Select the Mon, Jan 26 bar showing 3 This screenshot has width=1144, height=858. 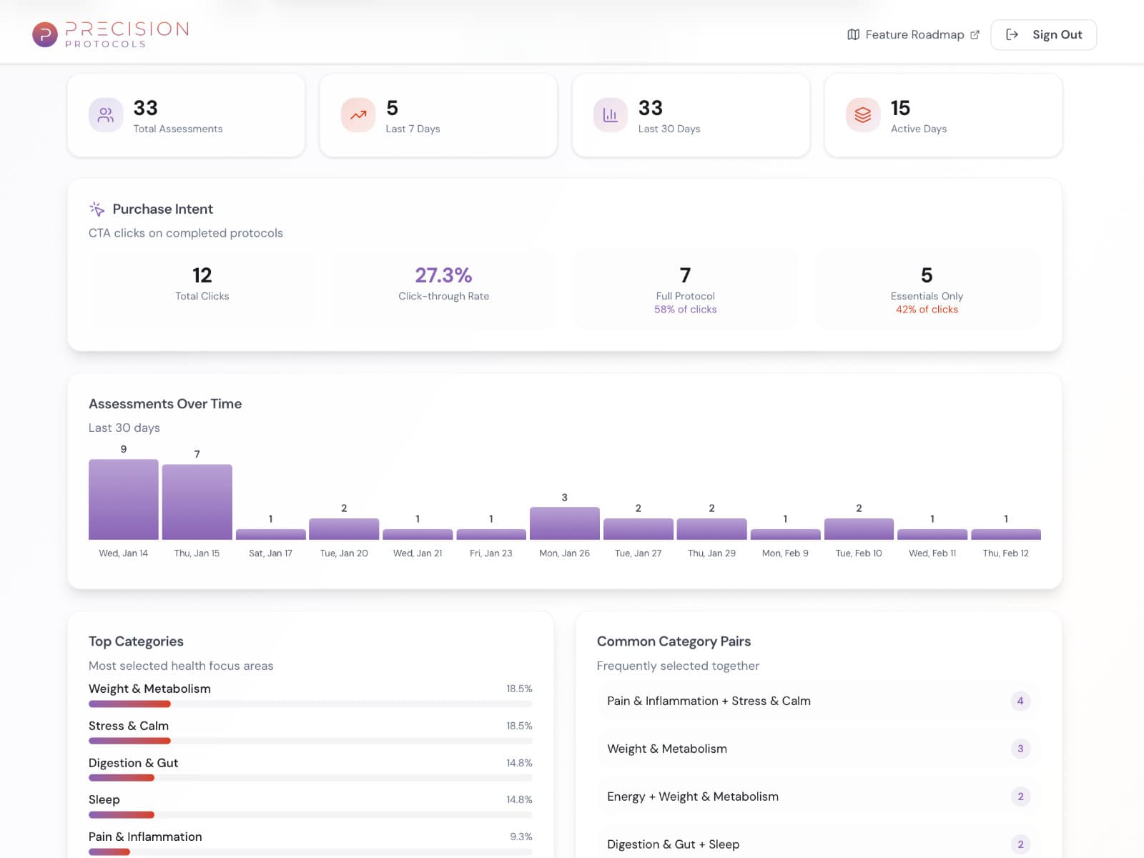564,523
